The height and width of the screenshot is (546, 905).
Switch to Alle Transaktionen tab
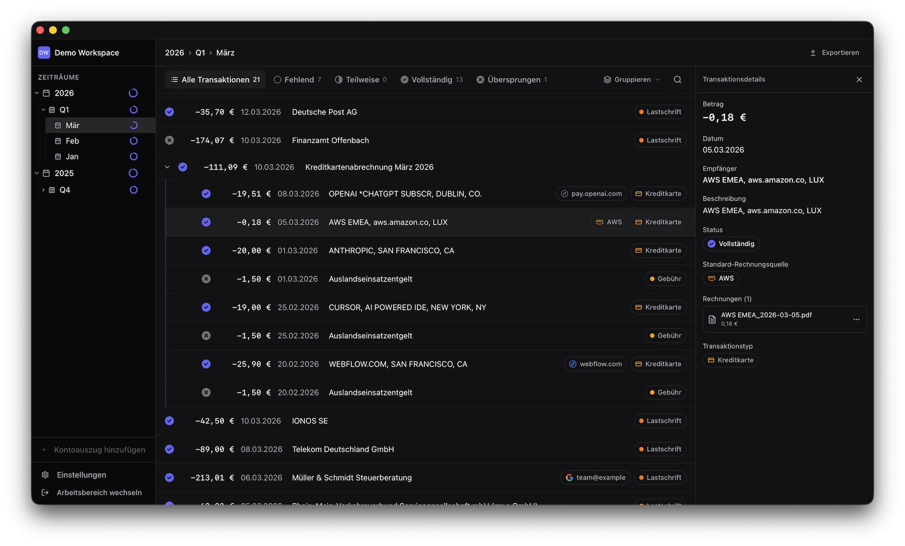(x=215, y=80)
